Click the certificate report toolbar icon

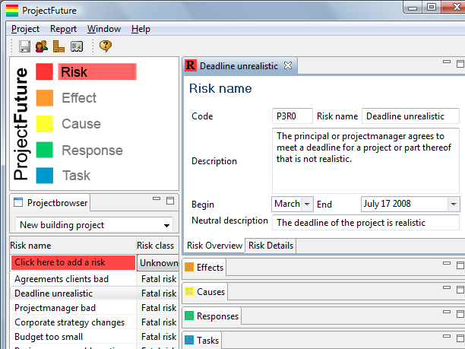(77, 46)
